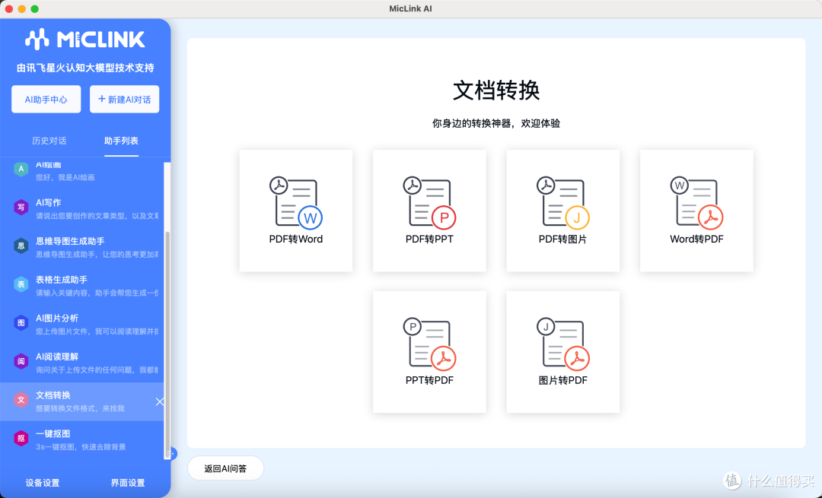Click the 文档转换 hexagon icon
The height and width of the screenshot is (498, 822).
pos(21,400)
